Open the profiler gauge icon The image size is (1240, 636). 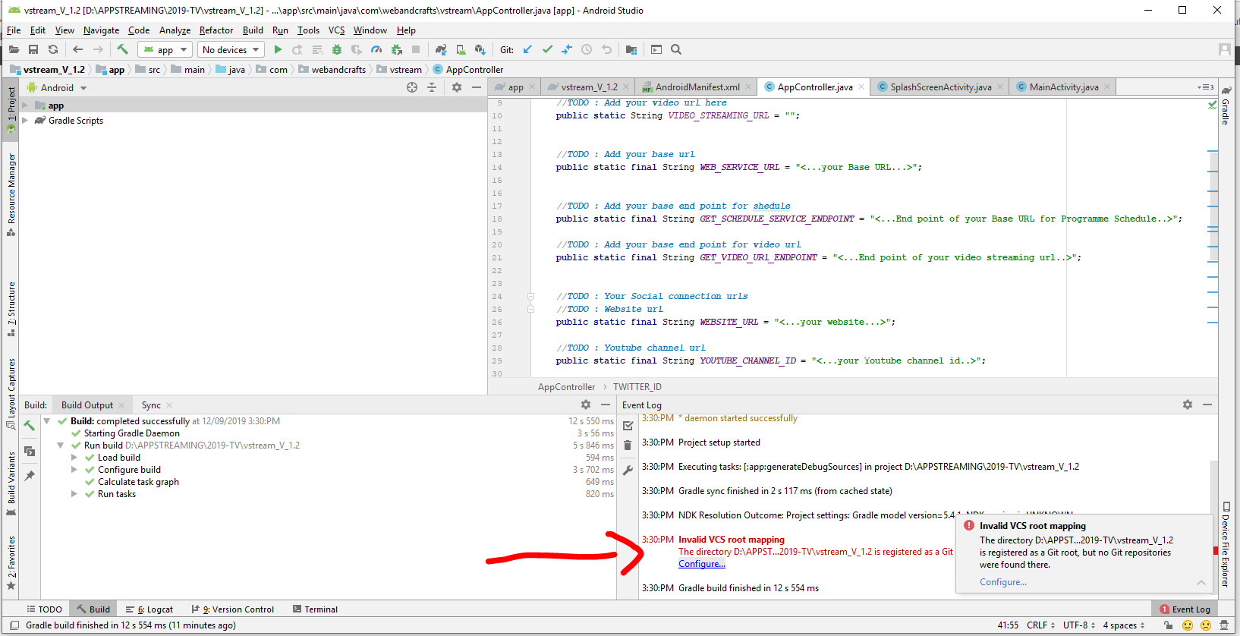[376, 49]
